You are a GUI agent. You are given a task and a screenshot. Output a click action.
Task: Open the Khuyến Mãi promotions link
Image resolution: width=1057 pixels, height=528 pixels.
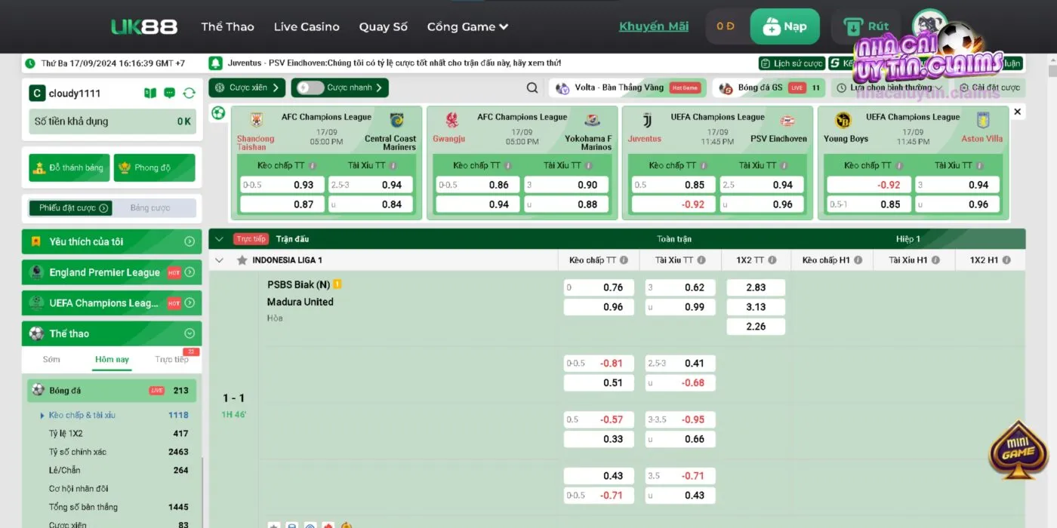(654, 26)
